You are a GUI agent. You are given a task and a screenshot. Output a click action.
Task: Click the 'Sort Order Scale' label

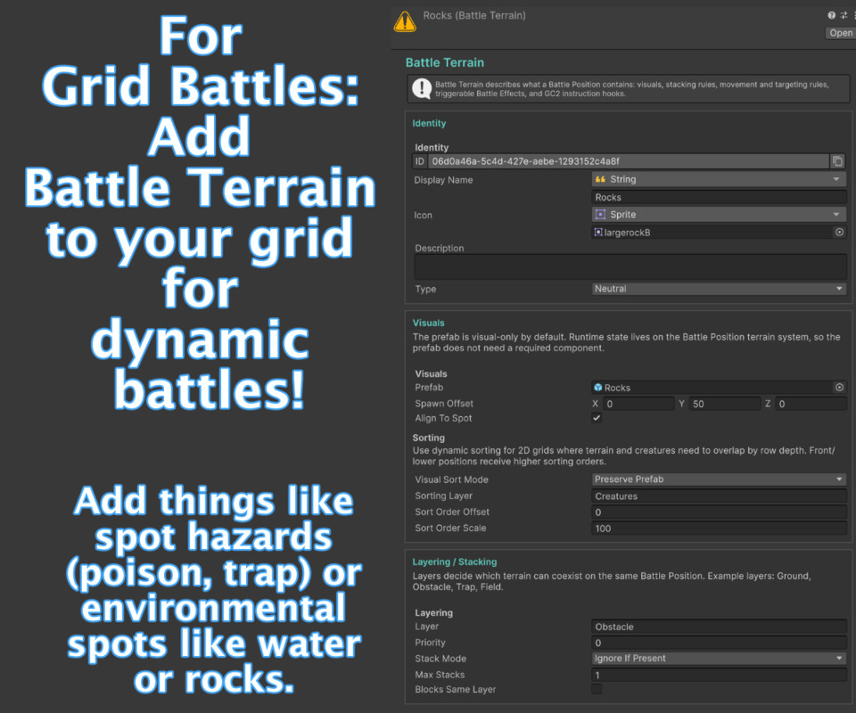tap(450, 529)
